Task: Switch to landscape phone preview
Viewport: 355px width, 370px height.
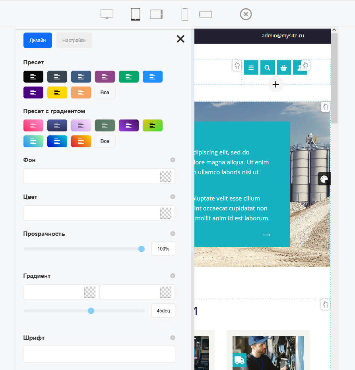Action: (206, 14)
